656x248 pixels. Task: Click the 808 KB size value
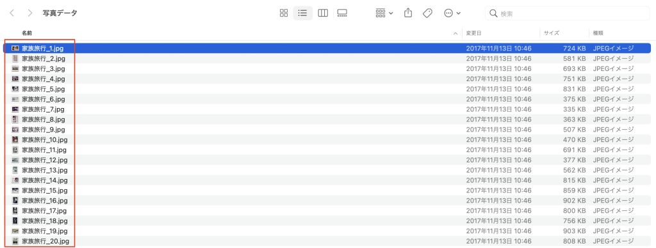pos(574,241)
